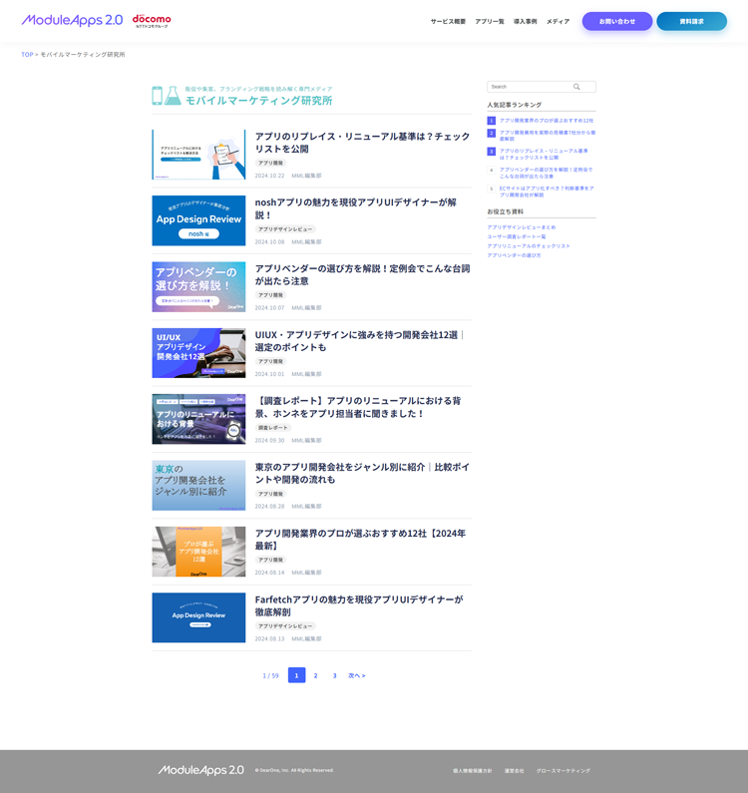This screenshot has height=793, width=748.
Task: Click the 調査レポート tag
Action: tap(273, 427)
